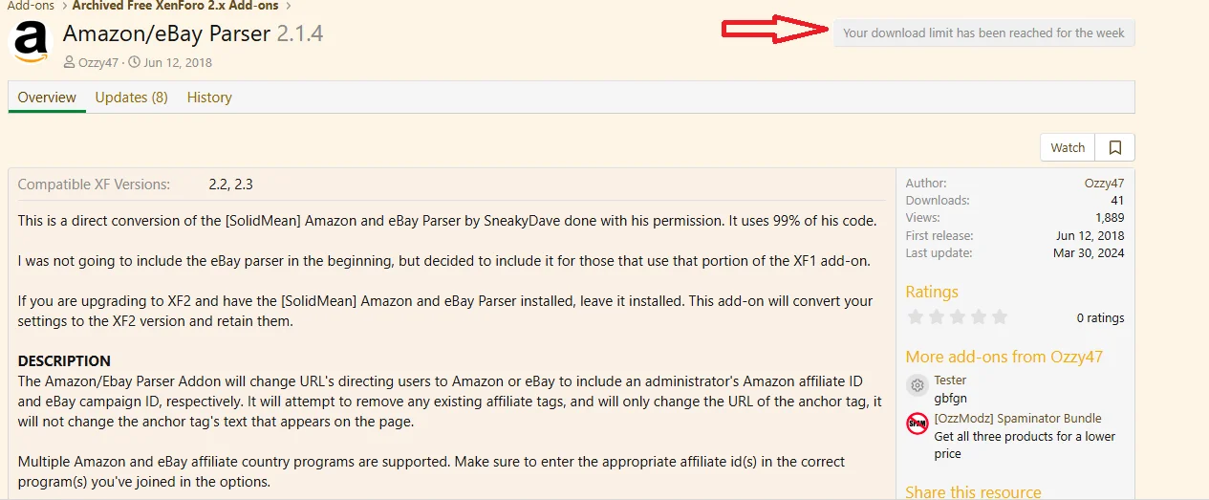Bookmark this resource with the bookmark icon
This screenshot has width=1209, height=500.
1114,147
